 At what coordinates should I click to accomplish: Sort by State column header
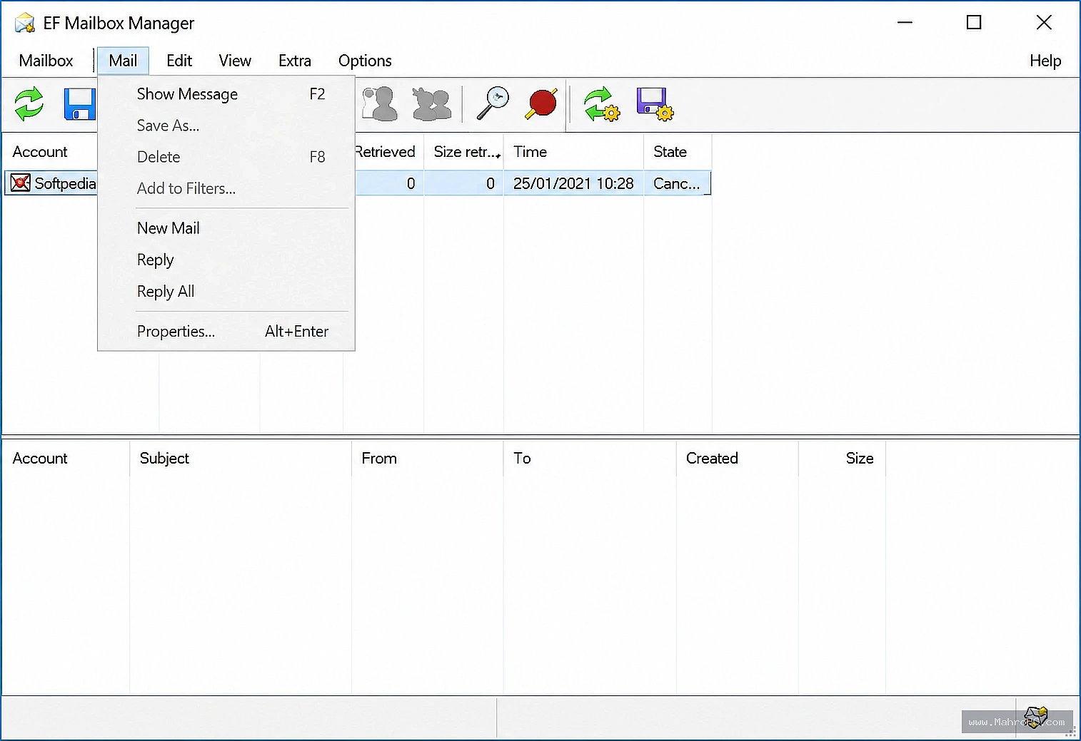point(678,152)
